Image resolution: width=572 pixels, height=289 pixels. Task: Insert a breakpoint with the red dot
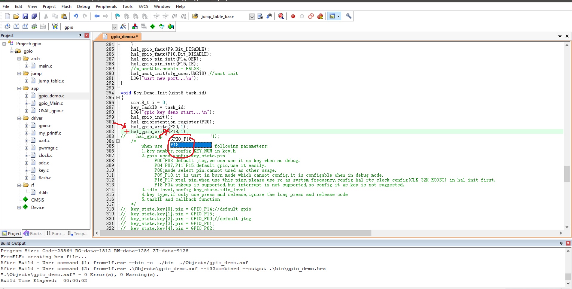293,16
